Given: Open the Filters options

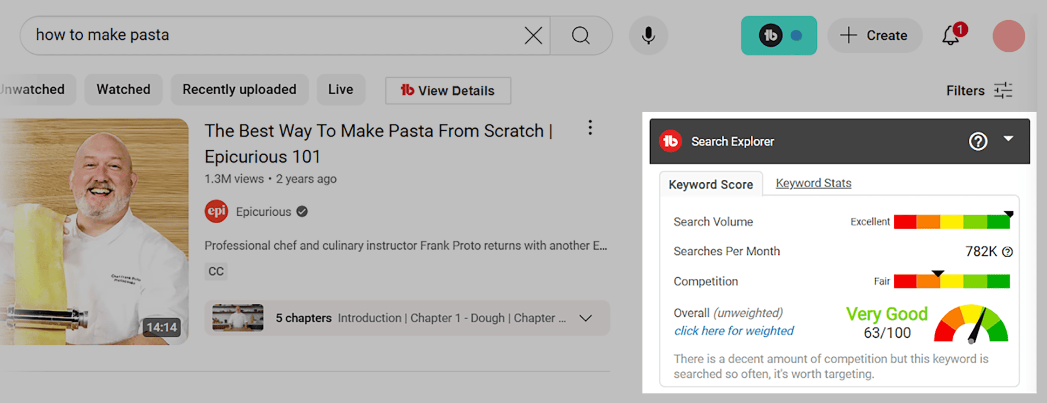Looking at the screenshot, I should [x=979, y=90].
